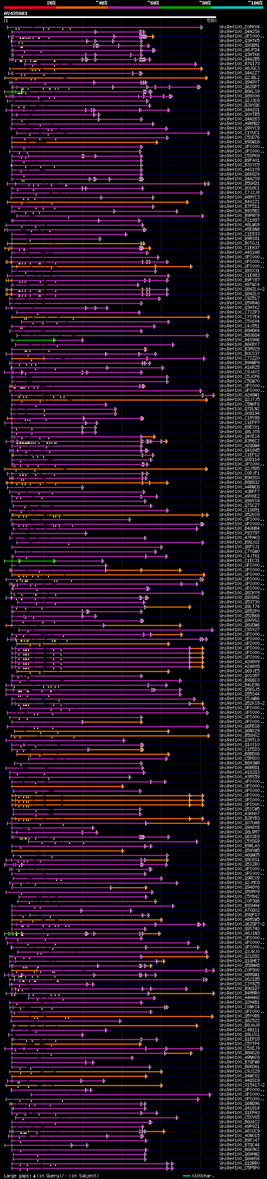Select hit UniRef100_C9SV27
This screenshot has width=267, height=1179.
click(x=239, y=630)
